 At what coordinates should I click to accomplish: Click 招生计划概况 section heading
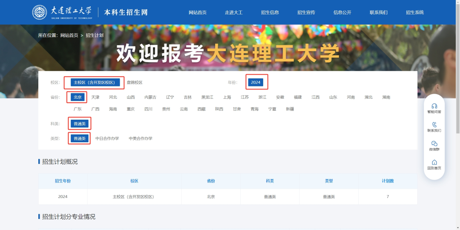(60, 162)
